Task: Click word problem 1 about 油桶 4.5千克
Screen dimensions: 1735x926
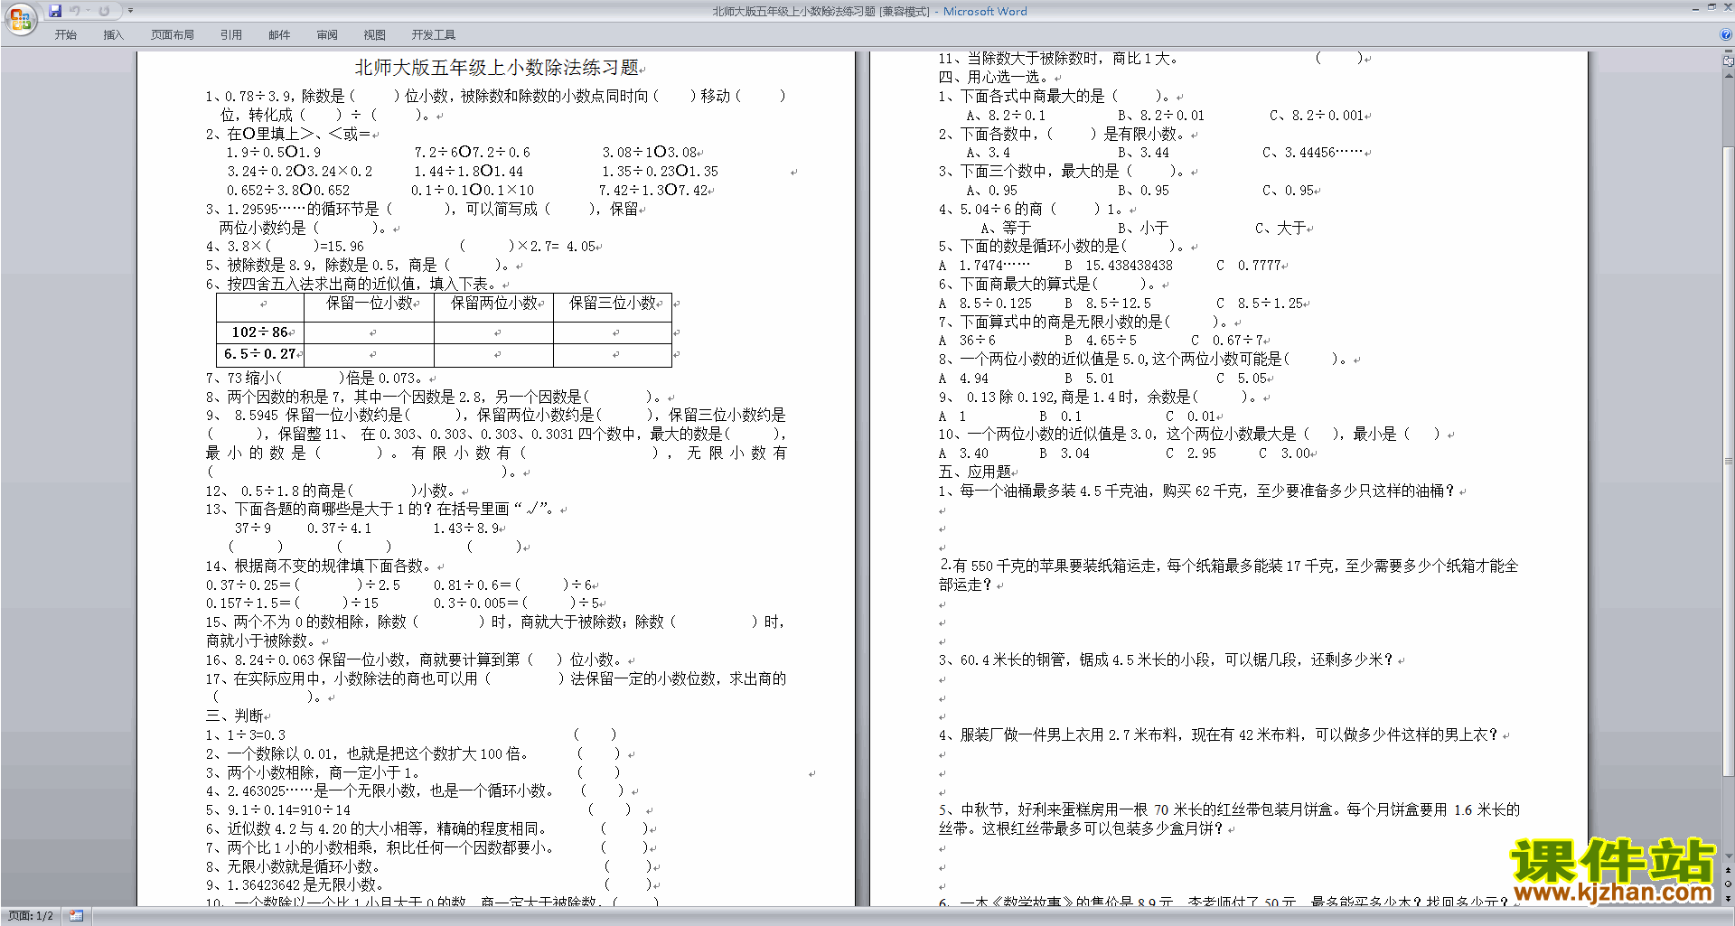Action: (x=1196, y=491)
